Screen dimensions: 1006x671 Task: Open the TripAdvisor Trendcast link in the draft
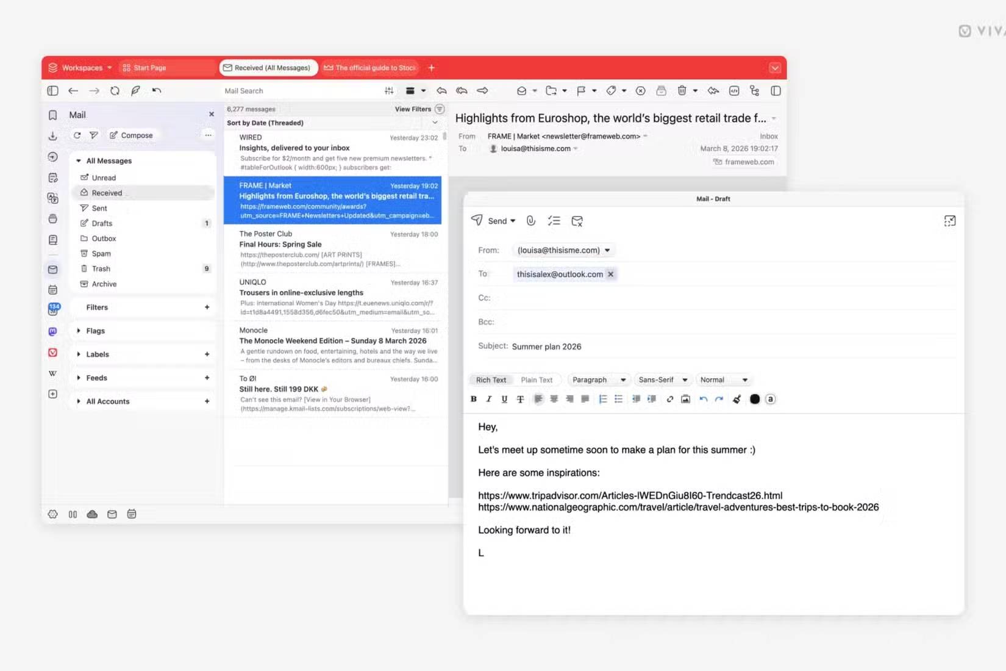tap(631, 495)
